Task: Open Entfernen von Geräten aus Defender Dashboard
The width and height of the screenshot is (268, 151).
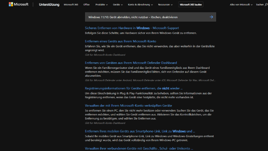Action: 131,63
